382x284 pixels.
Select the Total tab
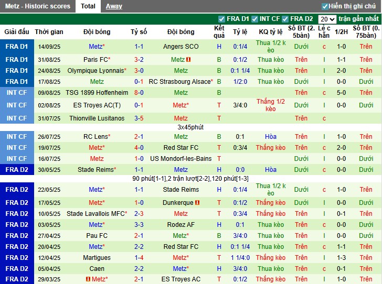pyautogui.click(x=88, y=6)
